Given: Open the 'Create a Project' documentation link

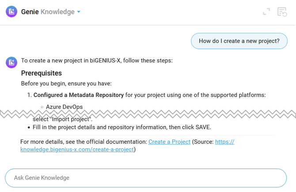Looking at the screenshot, I should point(169,142).
